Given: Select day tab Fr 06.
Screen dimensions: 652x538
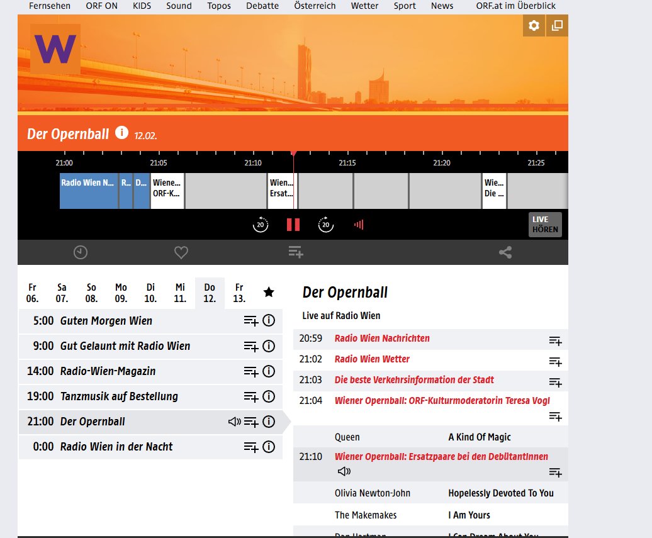Looking at the screenshot, I should click(33, 293).
